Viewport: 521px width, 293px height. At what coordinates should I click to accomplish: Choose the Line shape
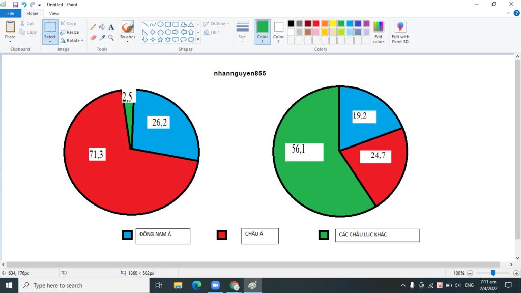click(x=145, y=24)
